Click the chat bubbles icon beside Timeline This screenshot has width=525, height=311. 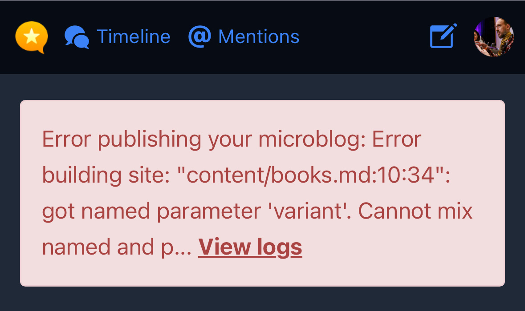[x=77, y=37]
